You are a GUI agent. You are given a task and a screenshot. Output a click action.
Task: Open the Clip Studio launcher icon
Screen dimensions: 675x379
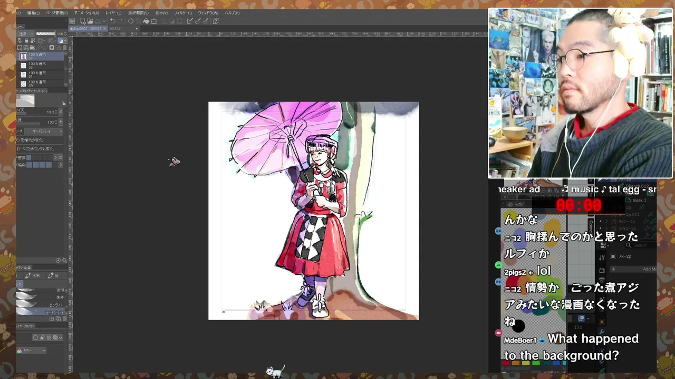[x=72, y=21]
